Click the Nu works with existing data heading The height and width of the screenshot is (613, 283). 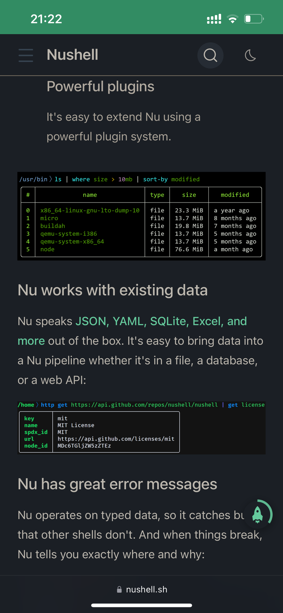(x=112, y=290)
